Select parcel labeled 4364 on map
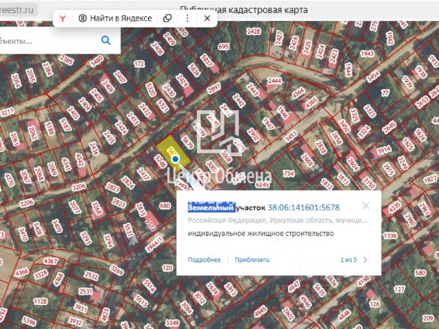439x329 pixels. [x=298, y=93]
